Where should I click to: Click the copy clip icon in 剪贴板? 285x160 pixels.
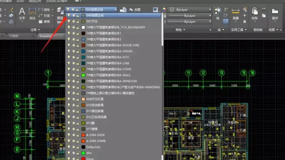click(264, 15)
